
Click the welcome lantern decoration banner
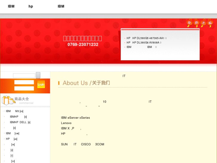200,23
